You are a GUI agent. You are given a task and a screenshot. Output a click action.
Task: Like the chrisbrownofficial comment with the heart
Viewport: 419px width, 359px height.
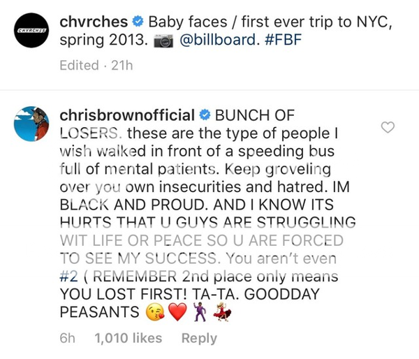pyautogui.click(x=388, y=127)
